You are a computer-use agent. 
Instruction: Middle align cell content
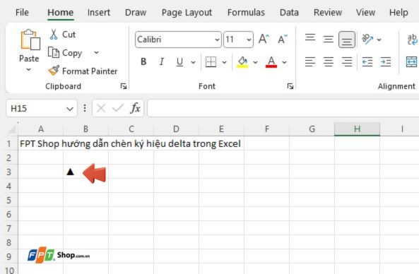point(328,40)
